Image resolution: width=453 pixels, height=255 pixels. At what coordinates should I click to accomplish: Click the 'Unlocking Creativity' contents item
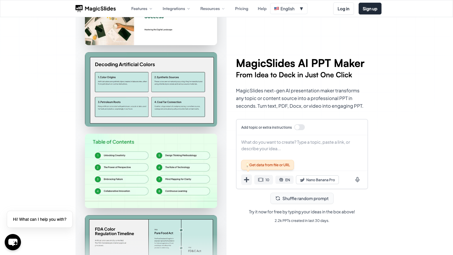114,155
